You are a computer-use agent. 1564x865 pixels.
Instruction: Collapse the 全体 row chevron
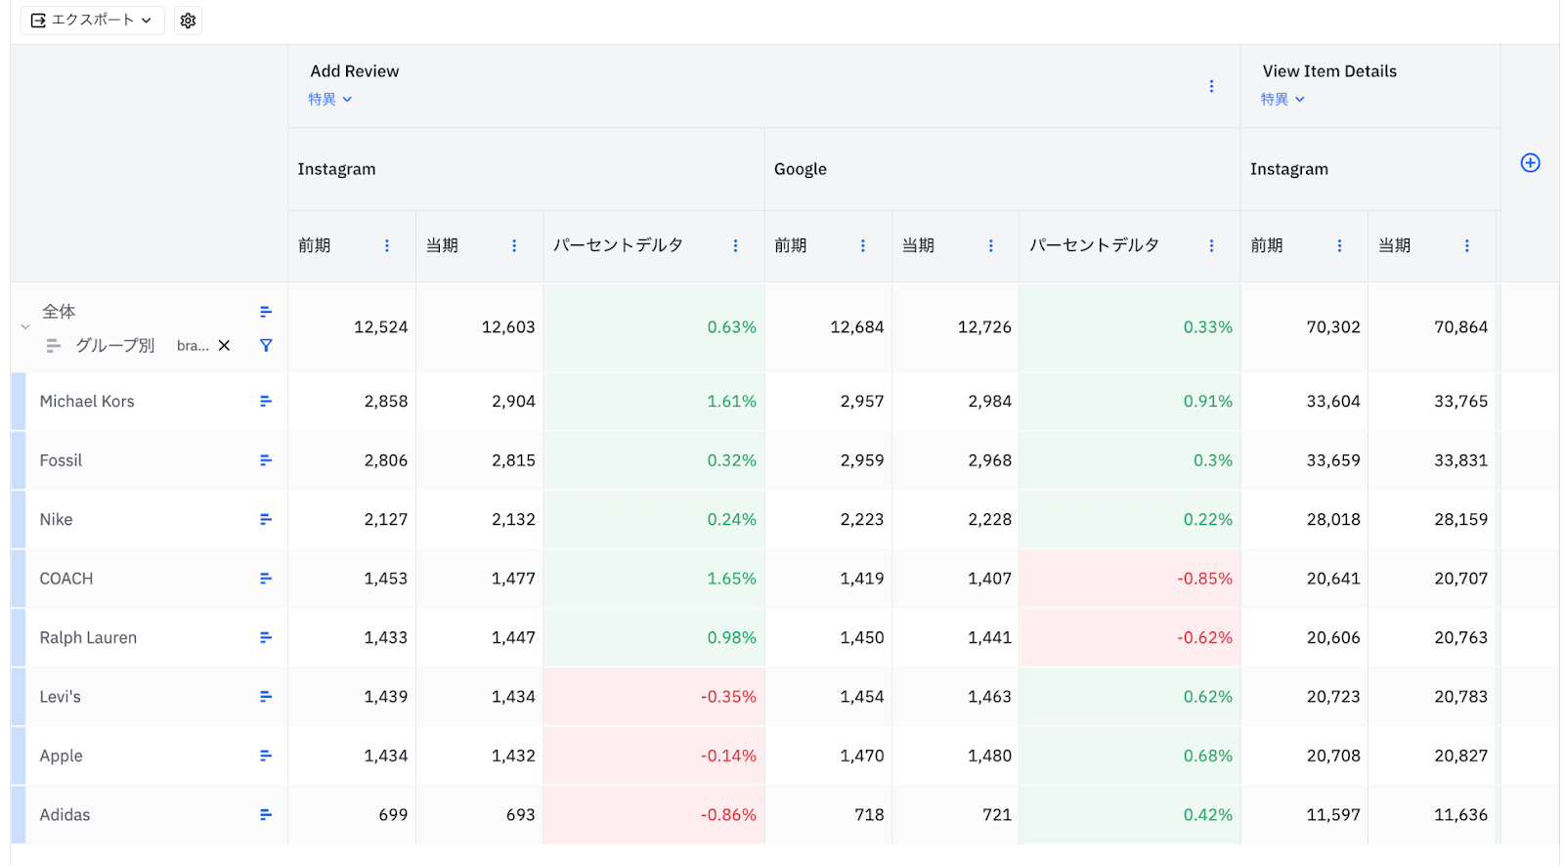pos(25,327)
